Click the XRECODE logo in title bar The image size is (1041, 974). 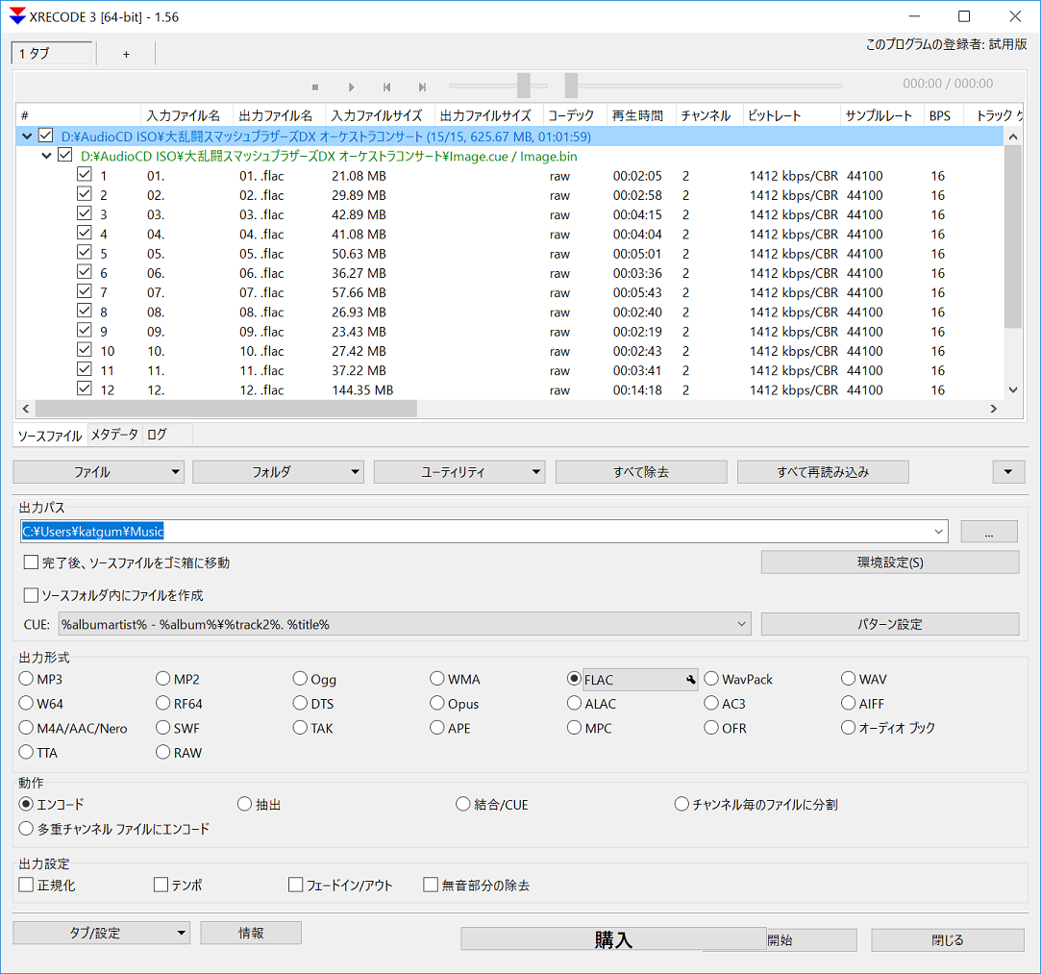pyautogui.click(x=16, y=16)
